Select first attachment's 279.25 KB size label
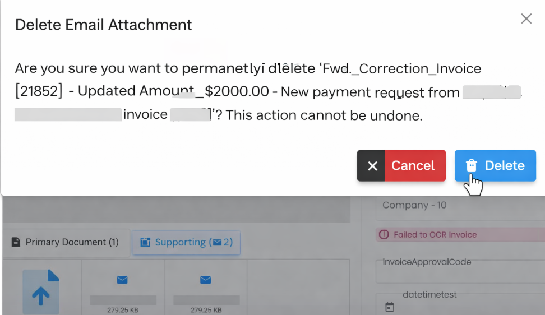545x315 pixels. click(x=123, y=309)
